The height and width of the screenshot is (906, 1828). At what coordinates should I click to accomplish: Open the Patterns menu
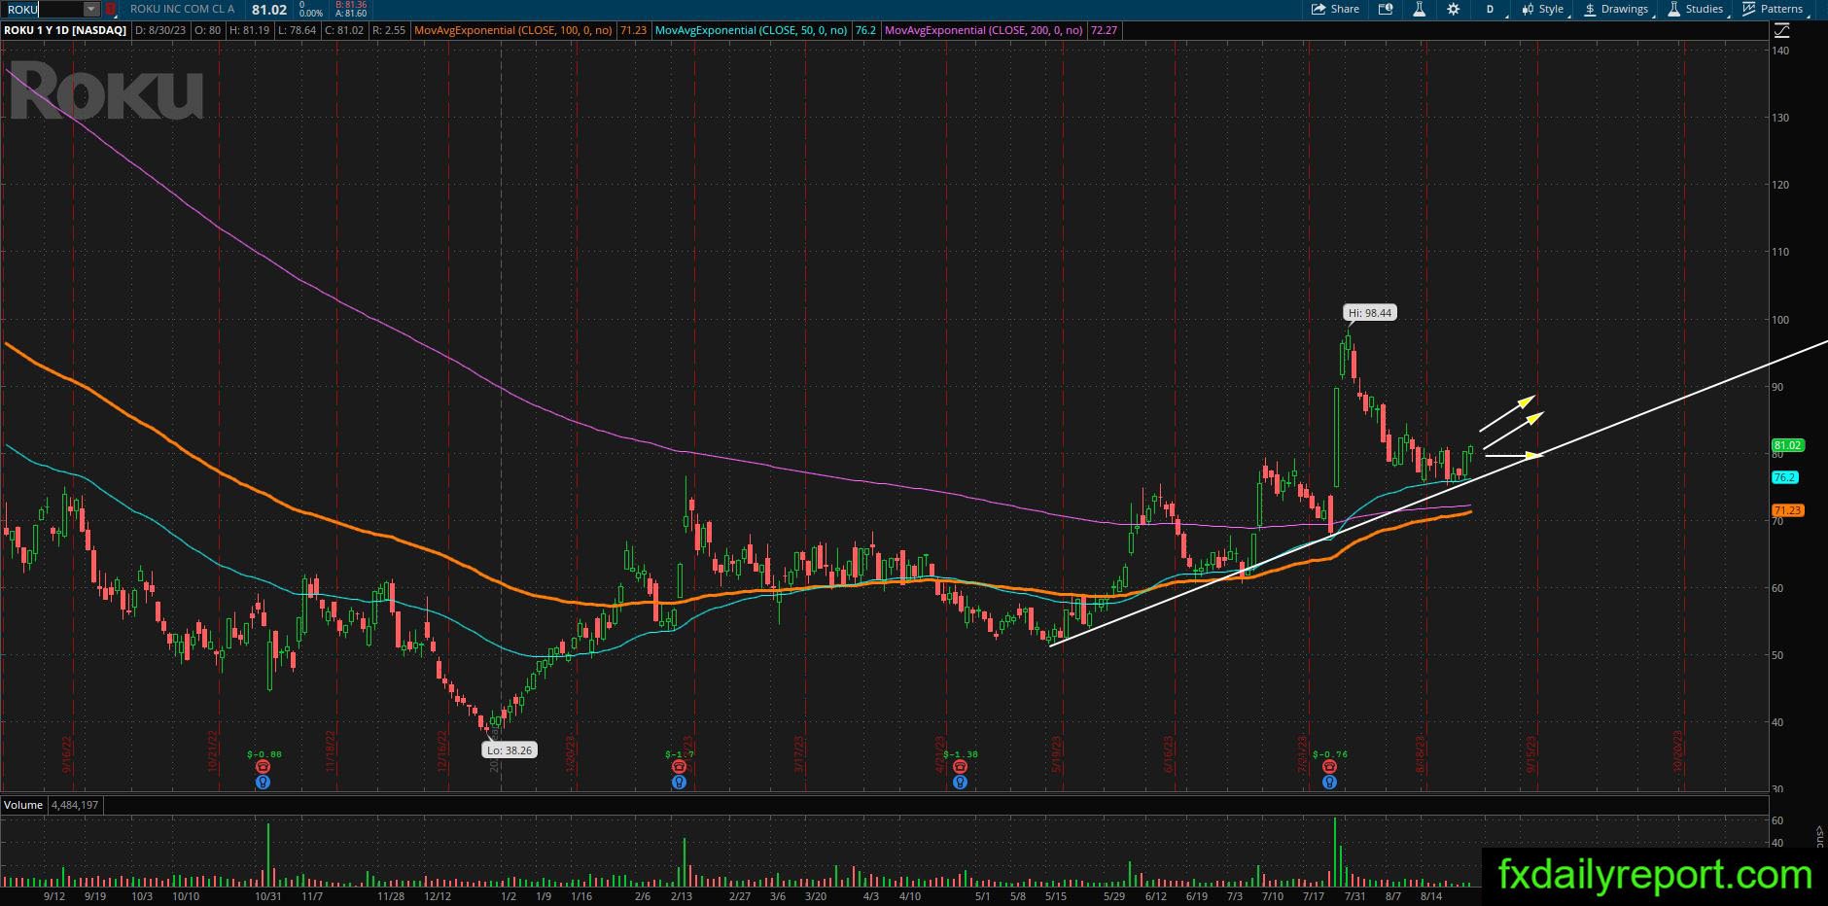(1775, 9)
